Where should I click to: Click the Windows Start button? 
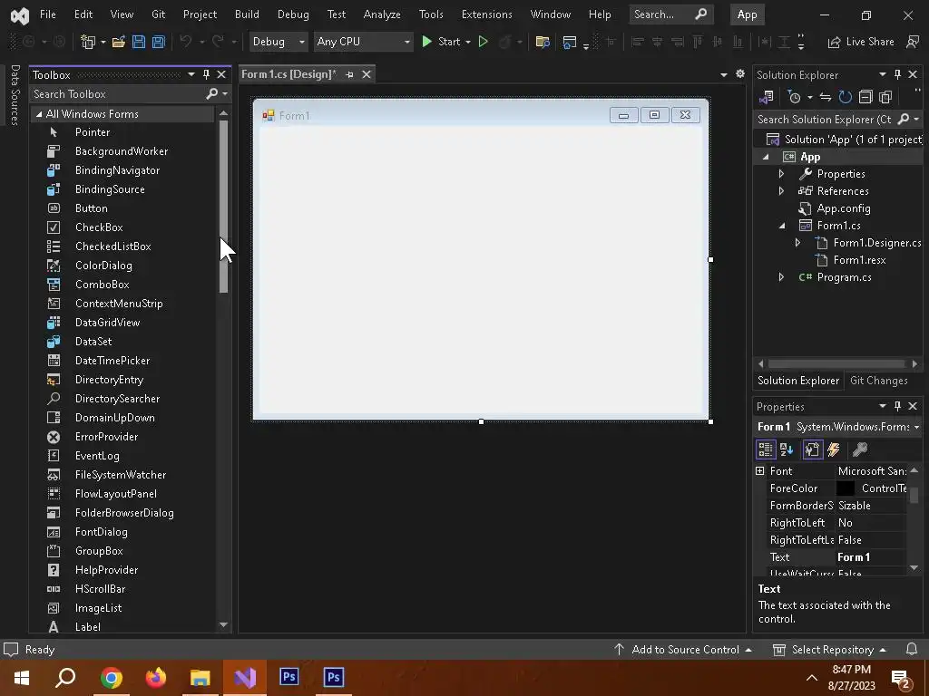pyautogui.click(x=22, y=678)
